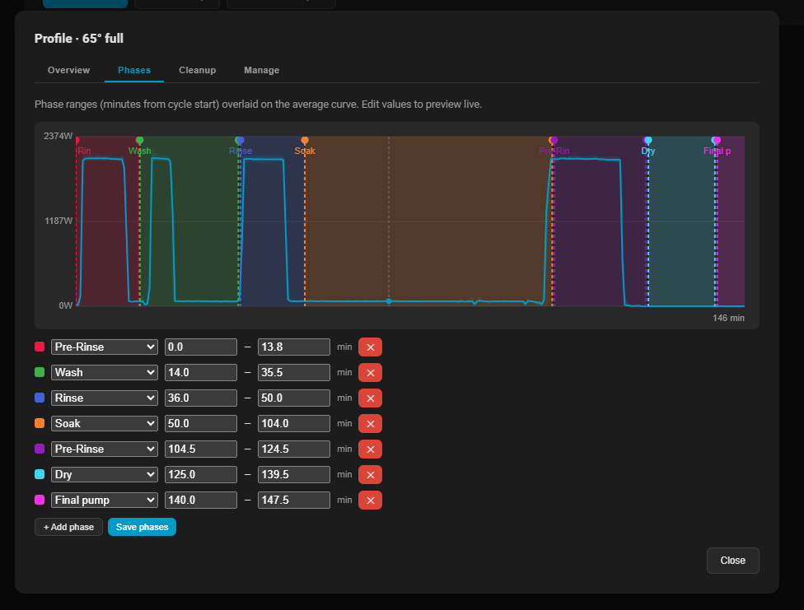Open the Final pump phase dropdown
This screenshot has height=610, width=804.
click(104, 500)
